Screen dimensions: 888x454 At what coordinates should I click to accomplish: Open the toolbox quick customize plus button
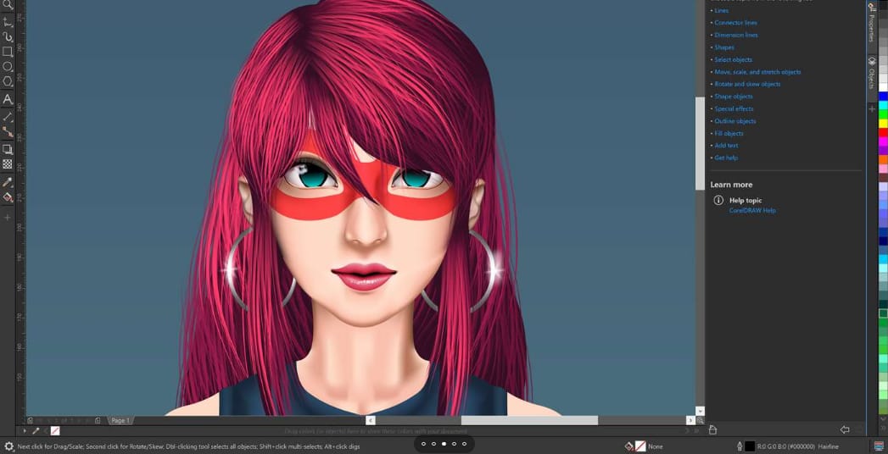8,217
